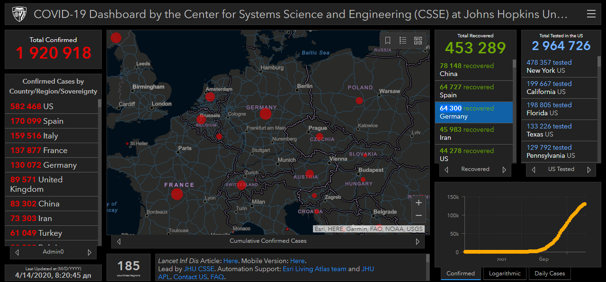Open the map bookmarks tool

[x=388, y=41]
